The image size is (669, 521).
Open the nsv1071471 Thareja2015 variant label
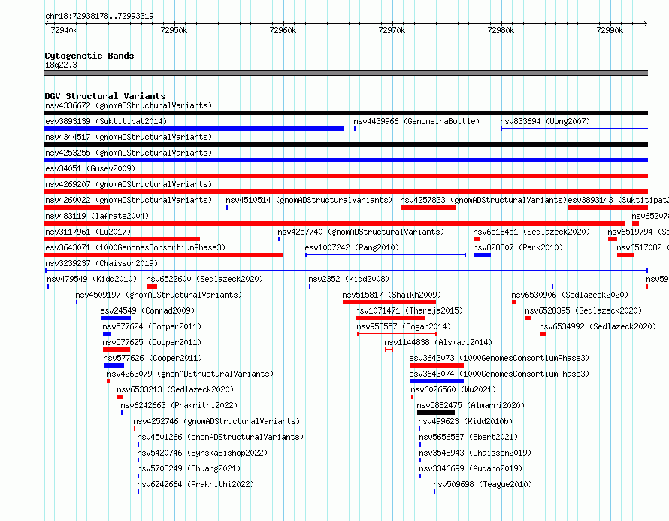409,310
